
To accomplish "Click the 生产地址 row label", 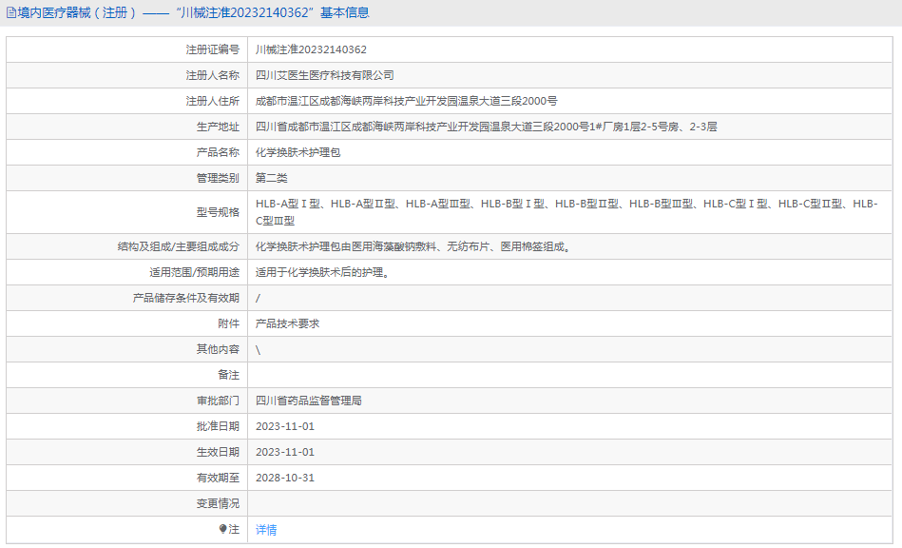I will 218,127.
